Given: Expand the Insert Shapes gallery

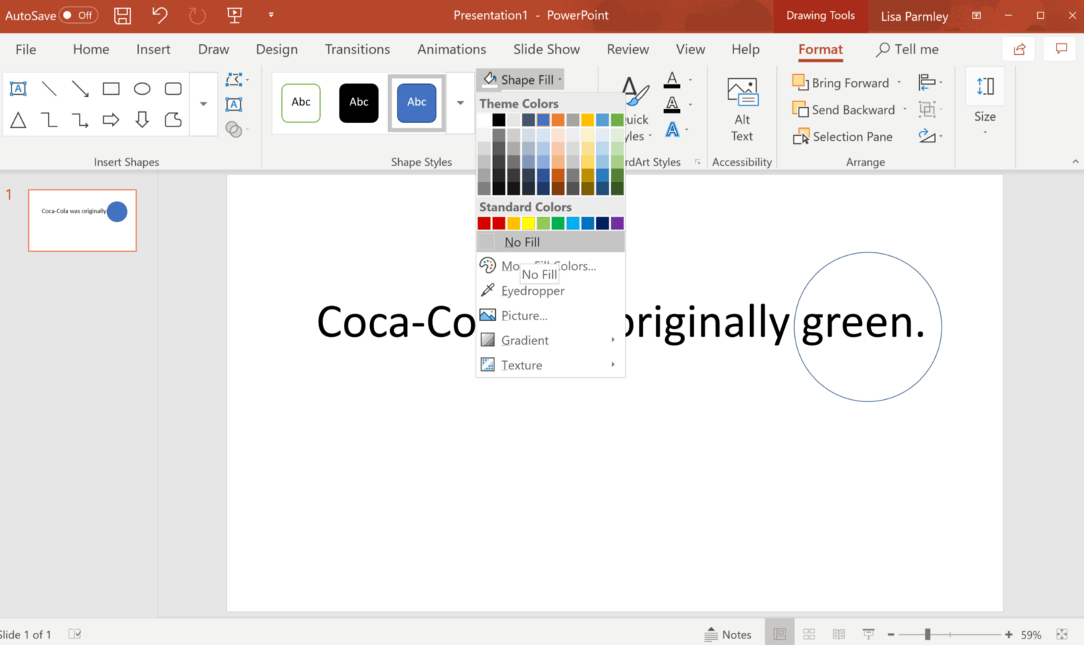Looking at the screenshot, I should point(204,104).
